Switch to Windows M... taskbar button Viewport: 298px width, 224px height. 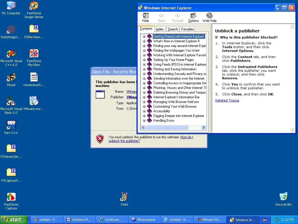[79, 220]
